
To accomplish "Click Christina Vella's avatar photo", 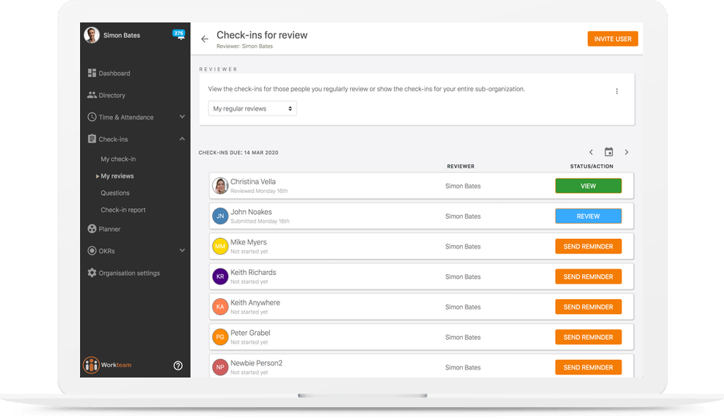I will click(x=220, y=186).
